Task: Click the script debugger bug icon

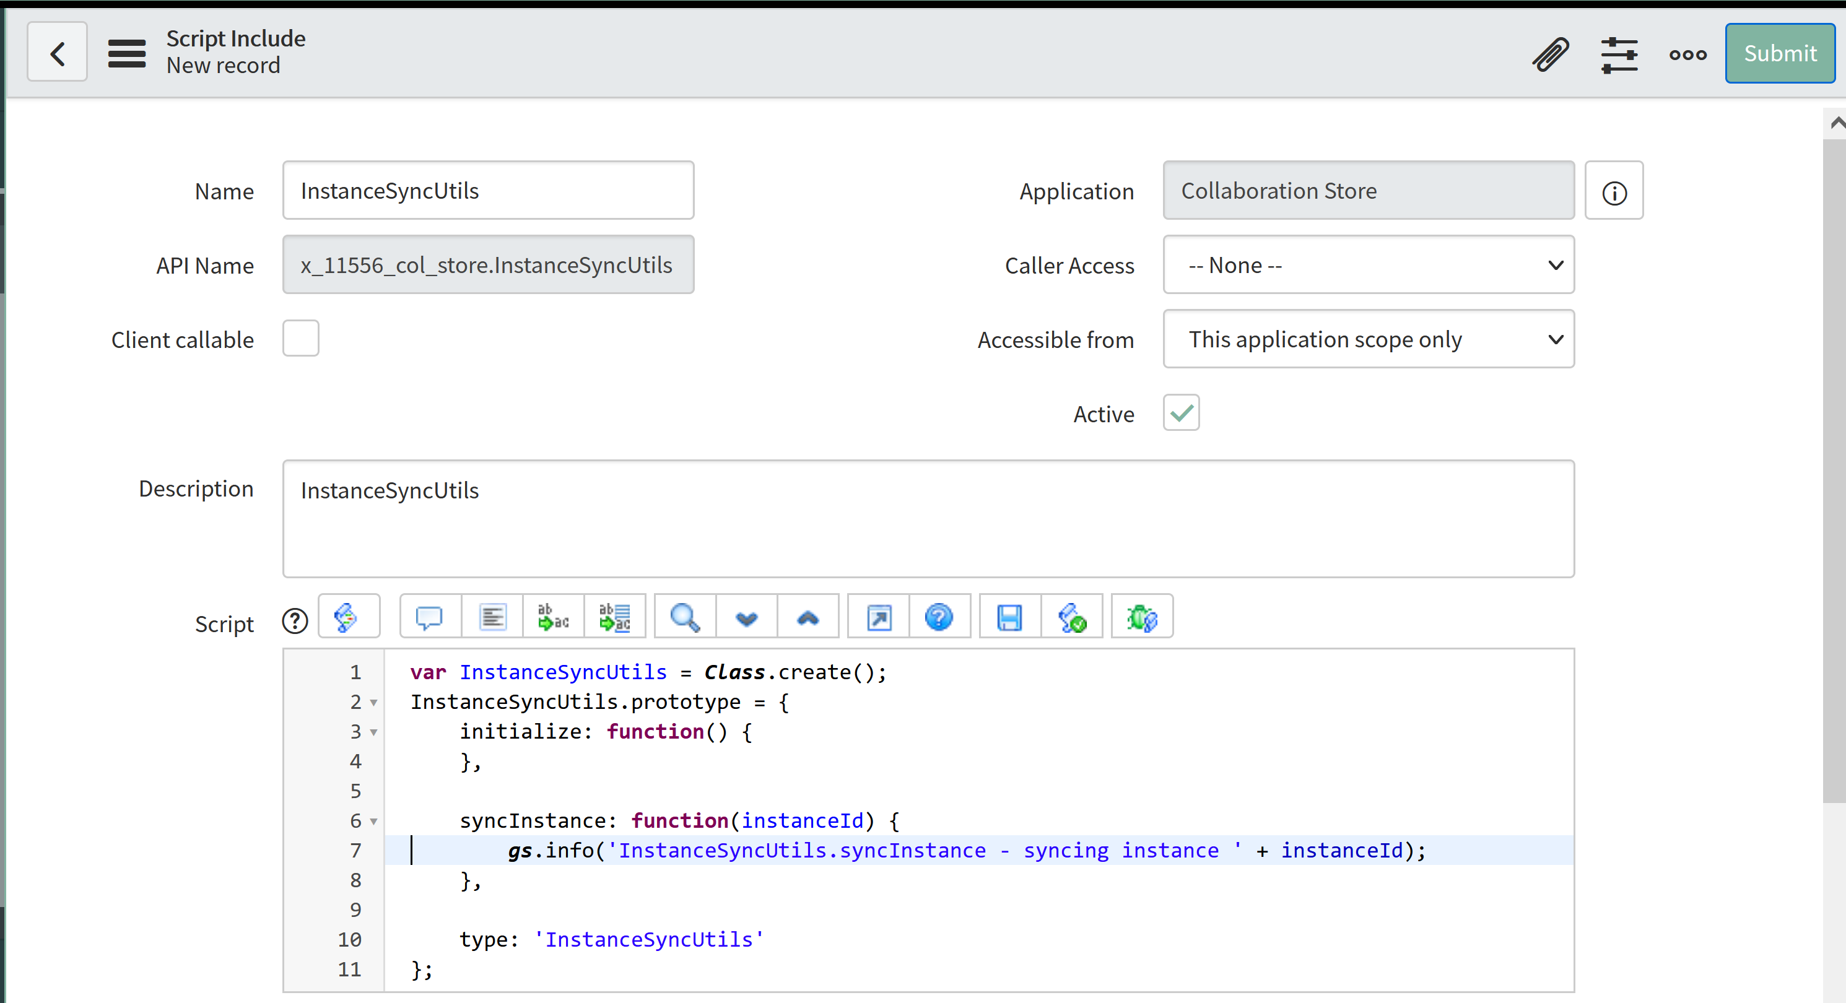Action: (x=1141, y=617)
